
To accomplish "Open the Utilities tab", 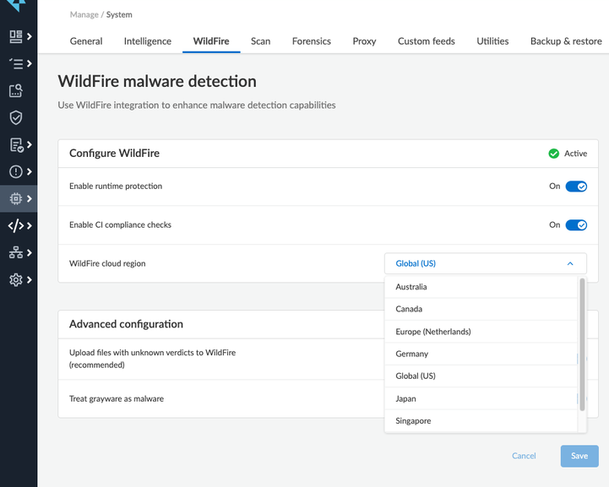I will [x=492, y=41].
